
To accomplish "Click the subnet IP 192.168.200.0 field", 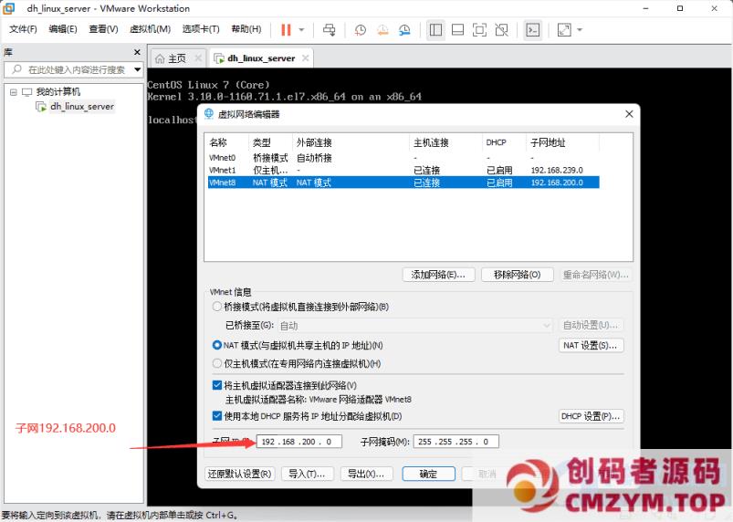I will [x=299, y=442].
